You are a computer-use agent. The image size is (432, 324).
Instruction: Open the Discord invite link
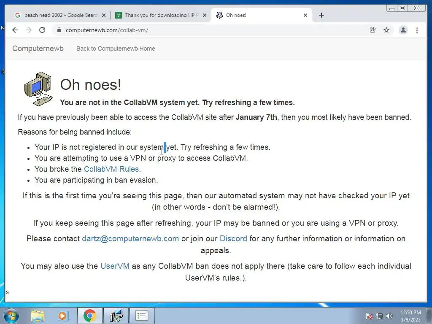[233, 239]
